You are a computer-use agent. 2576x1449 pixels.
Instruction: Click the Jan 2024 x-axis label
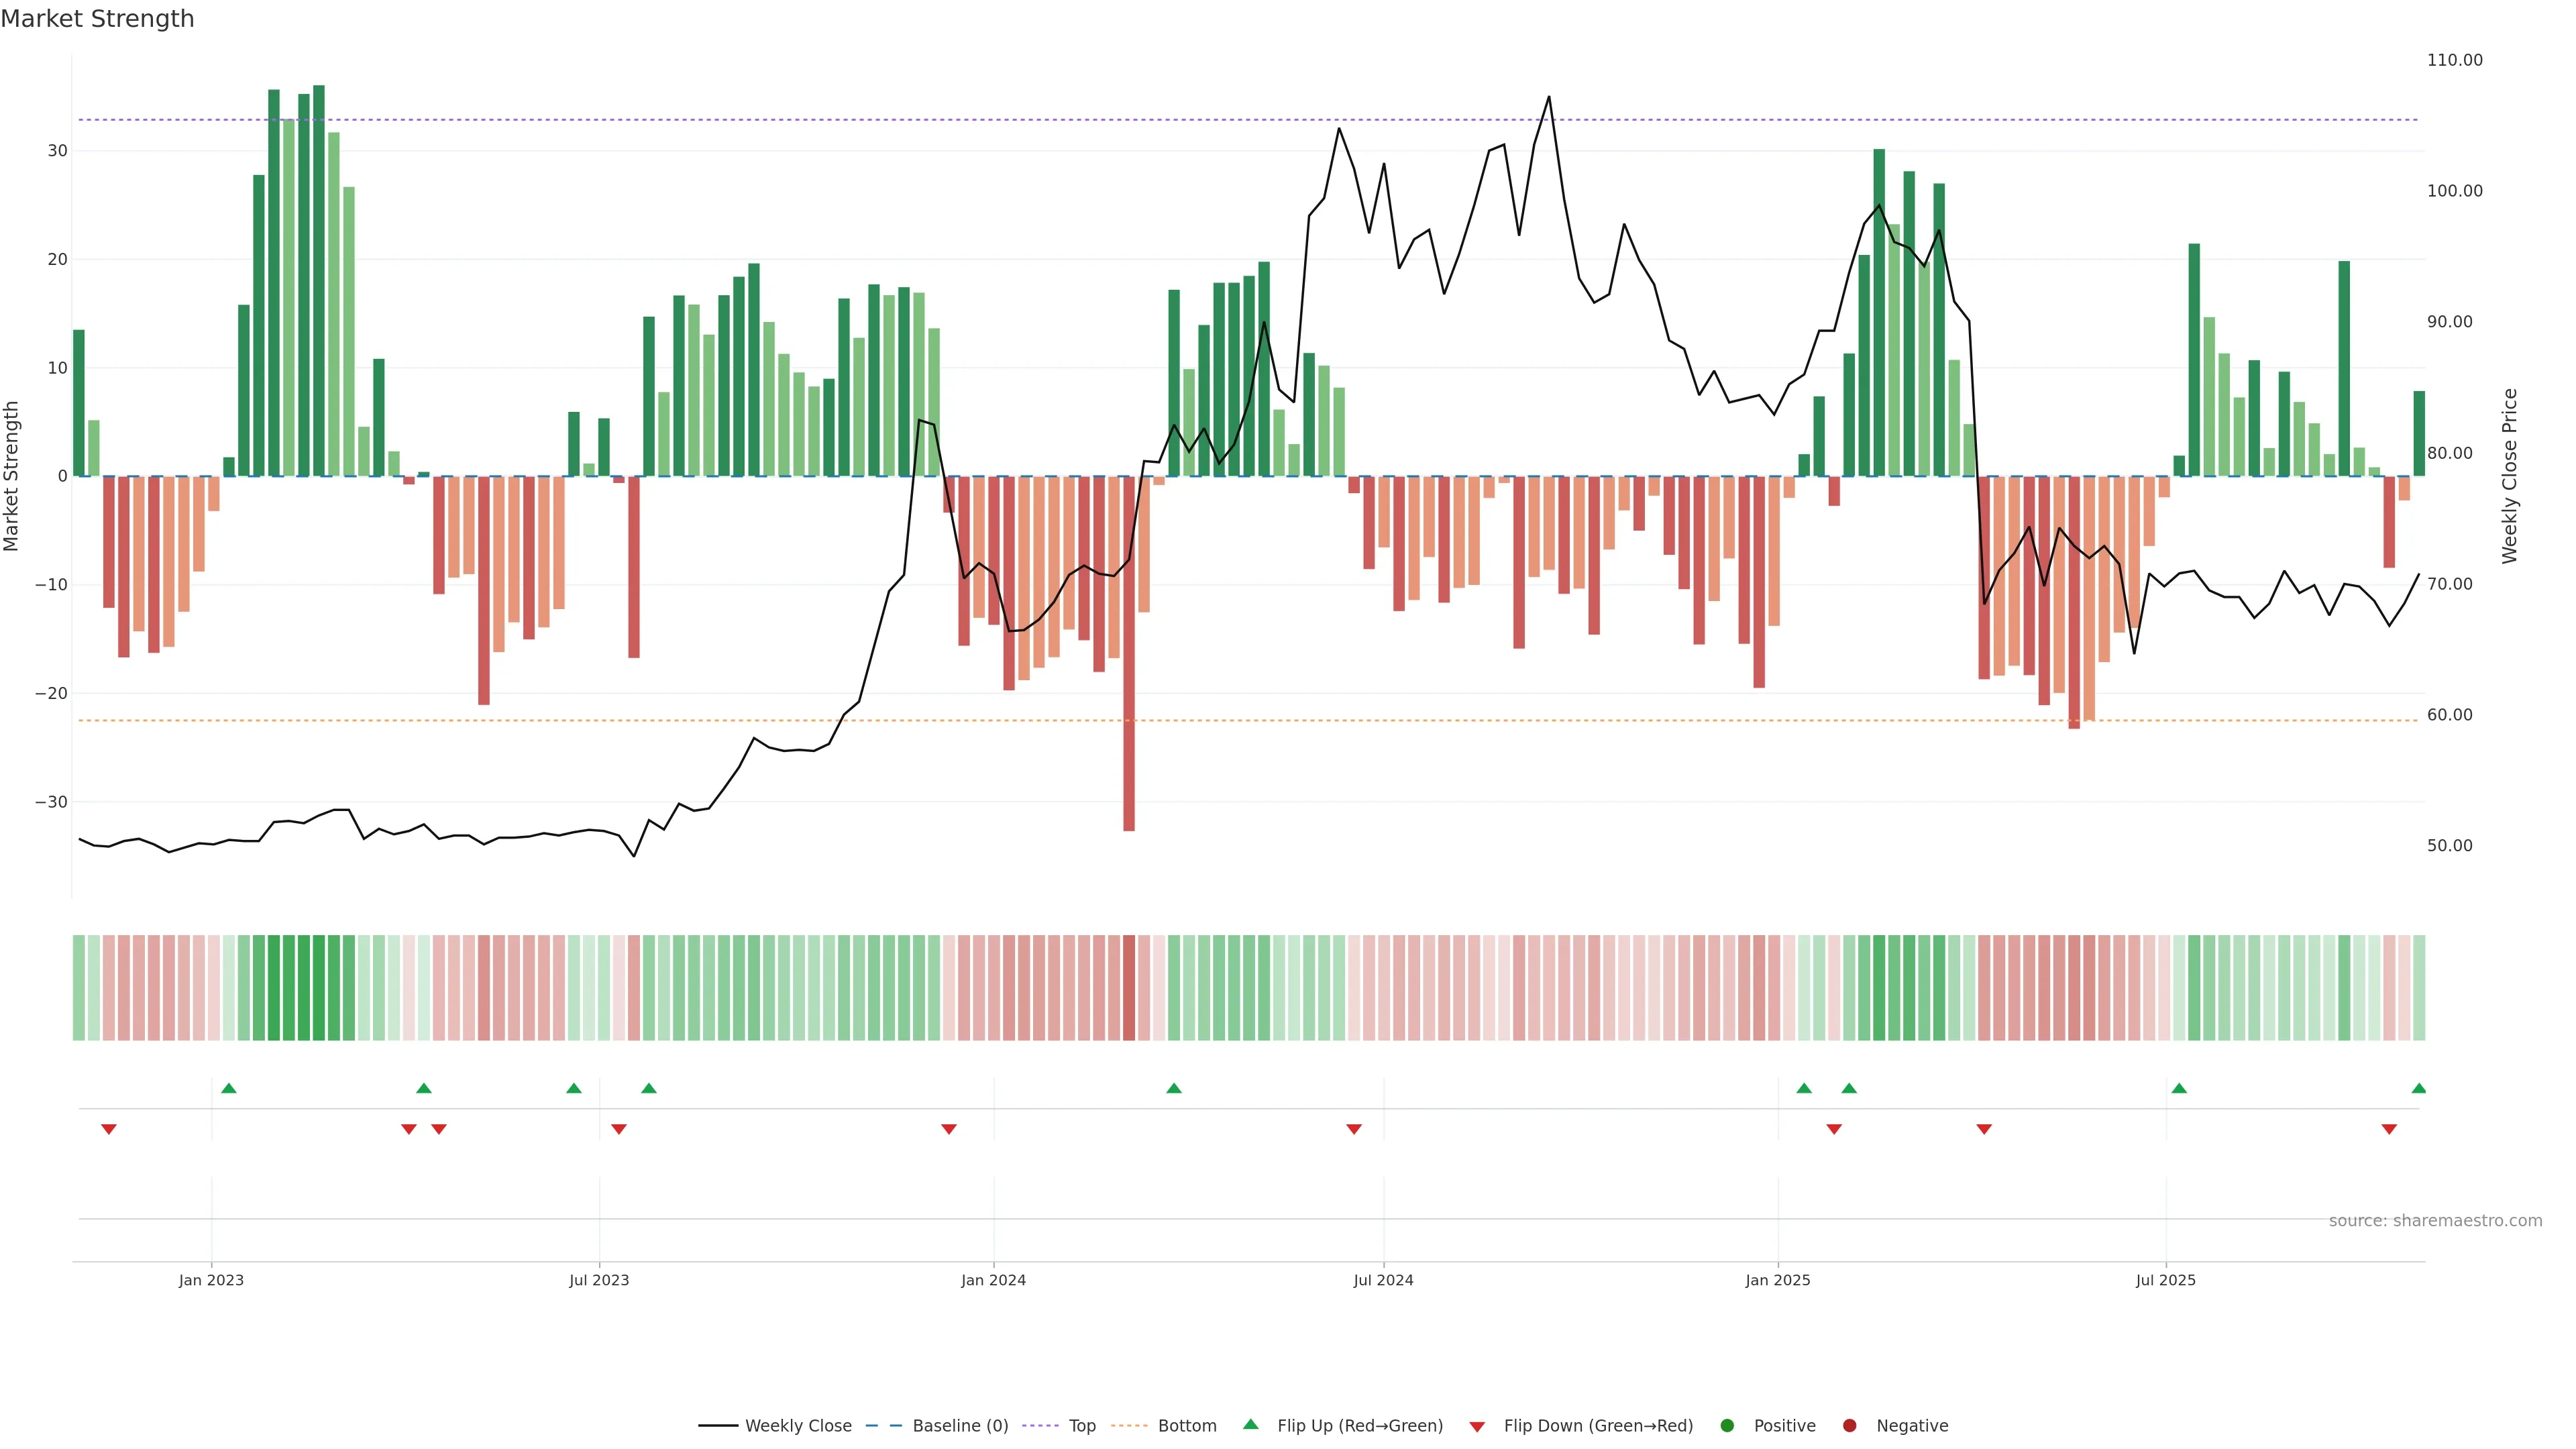pos(993,1280)
